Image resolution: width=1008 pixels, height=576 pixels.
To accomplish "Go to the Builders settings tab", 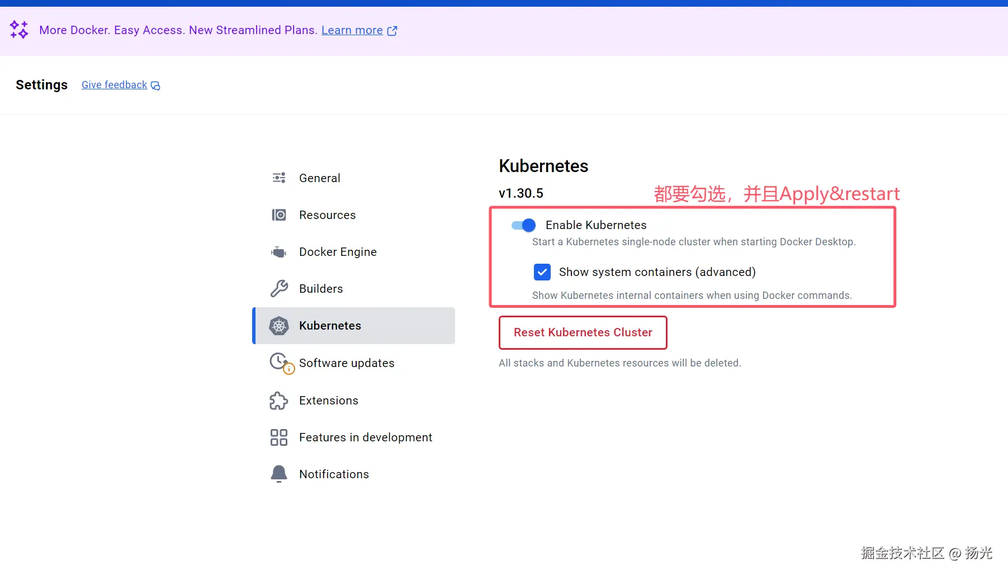I will (354, 289).
